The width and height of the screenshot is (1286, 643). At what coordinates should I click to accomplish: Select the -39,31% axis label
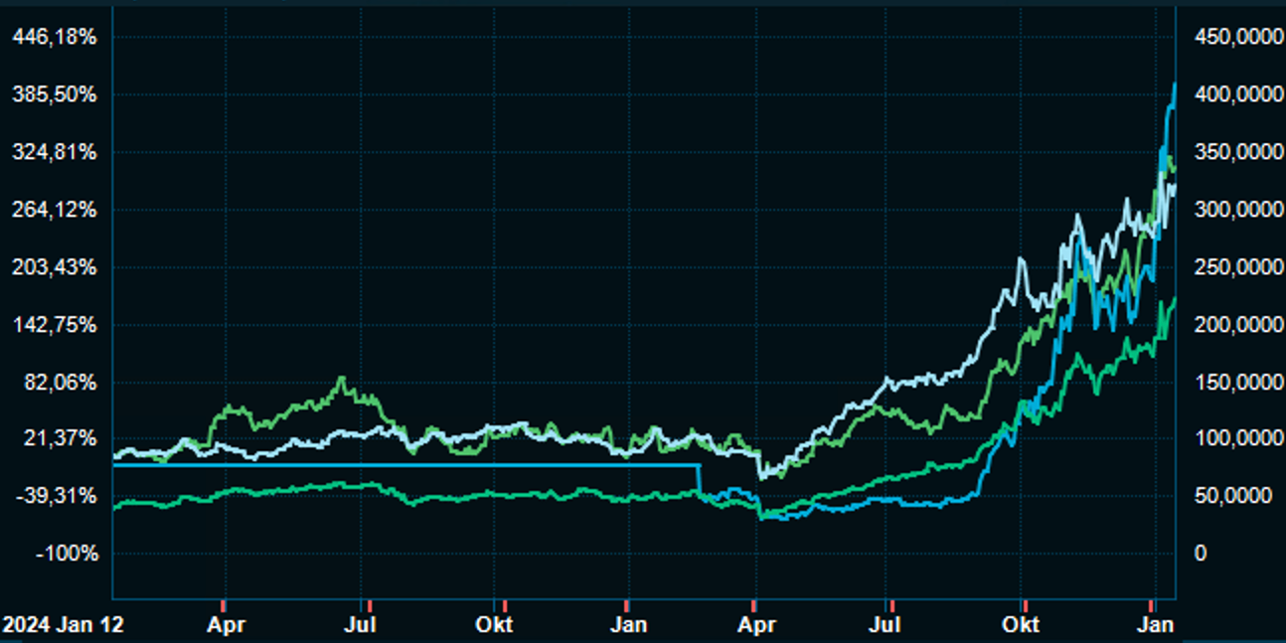(x=57, y=496)
